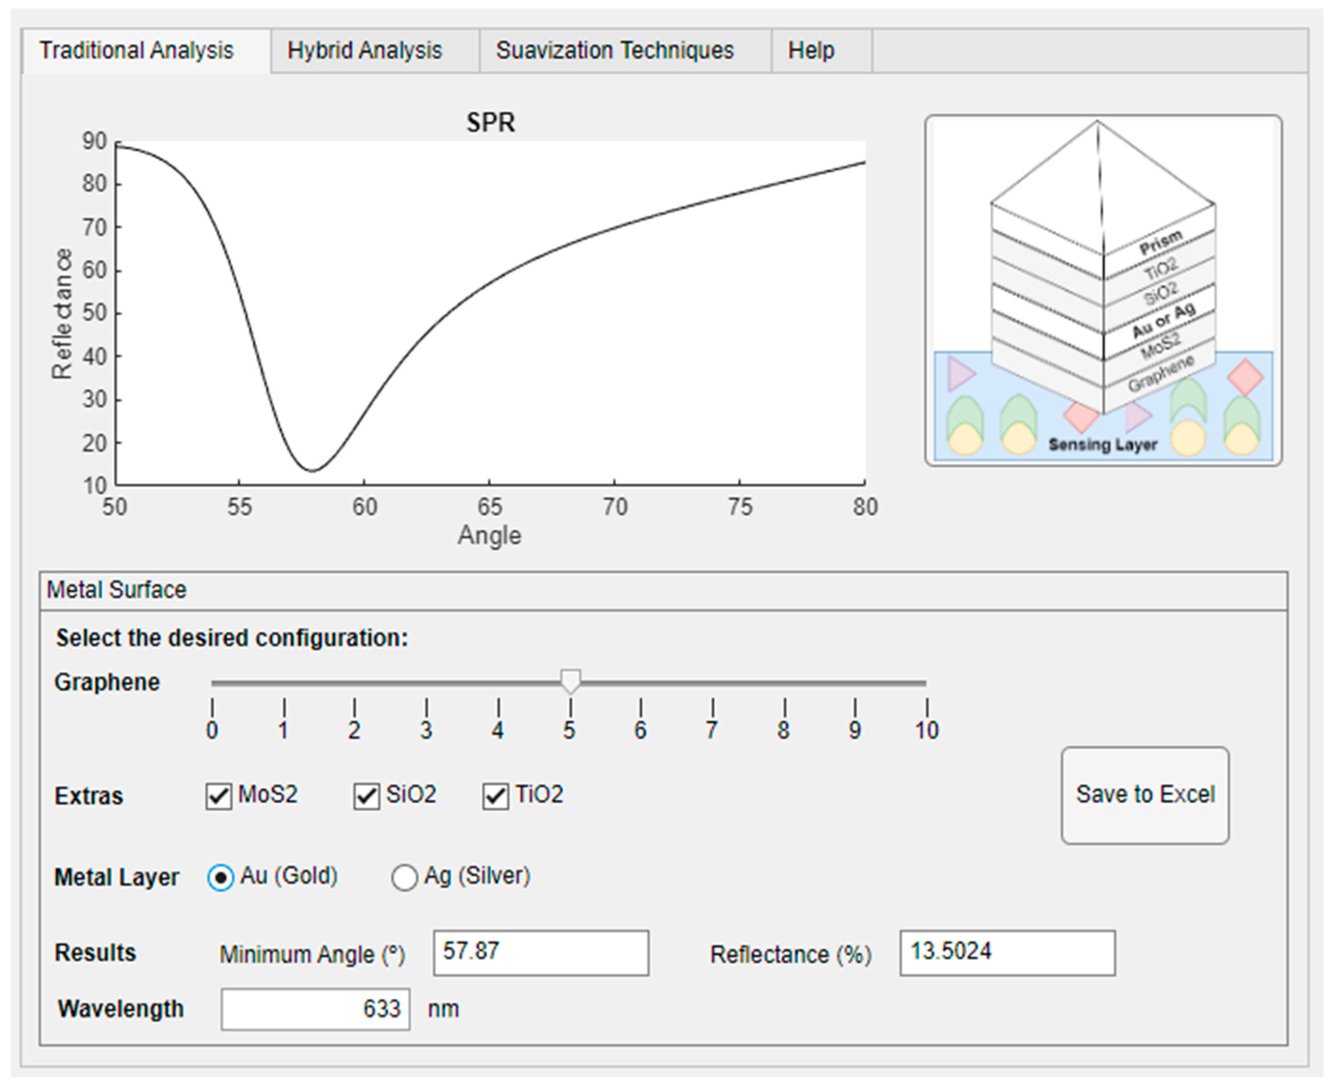
Task: Disable the TiO2 checkbox
Action: [495, 797]
